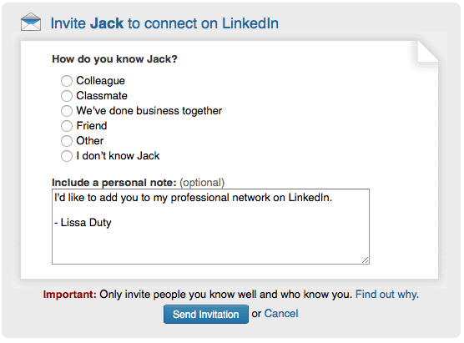
Task: Focus the personal note text area
Action: (x=210, y=226)
